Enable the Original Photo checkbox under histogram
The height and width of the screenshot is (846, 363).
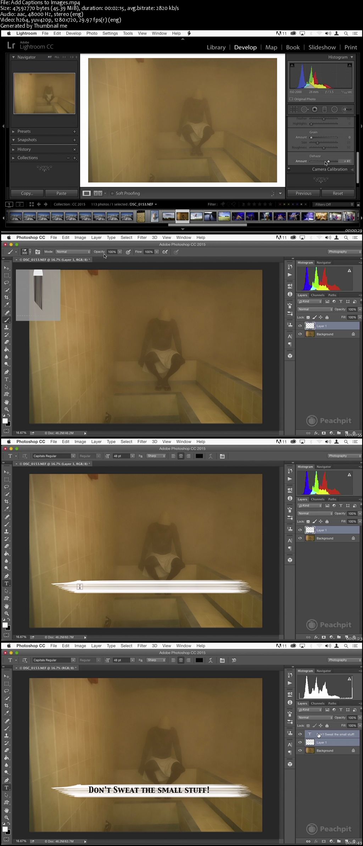[x=291, y=99]
